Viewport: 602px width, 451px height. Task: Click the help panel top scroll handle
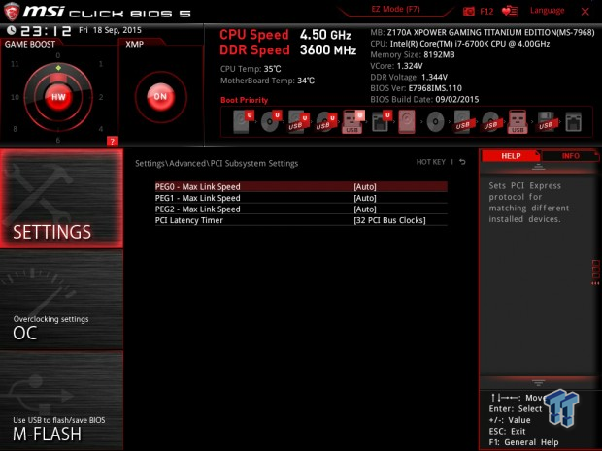[x=538, y=167]
